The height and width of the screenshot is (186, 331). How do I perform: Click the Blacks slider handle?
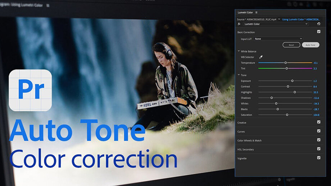(x=278, y=109)
